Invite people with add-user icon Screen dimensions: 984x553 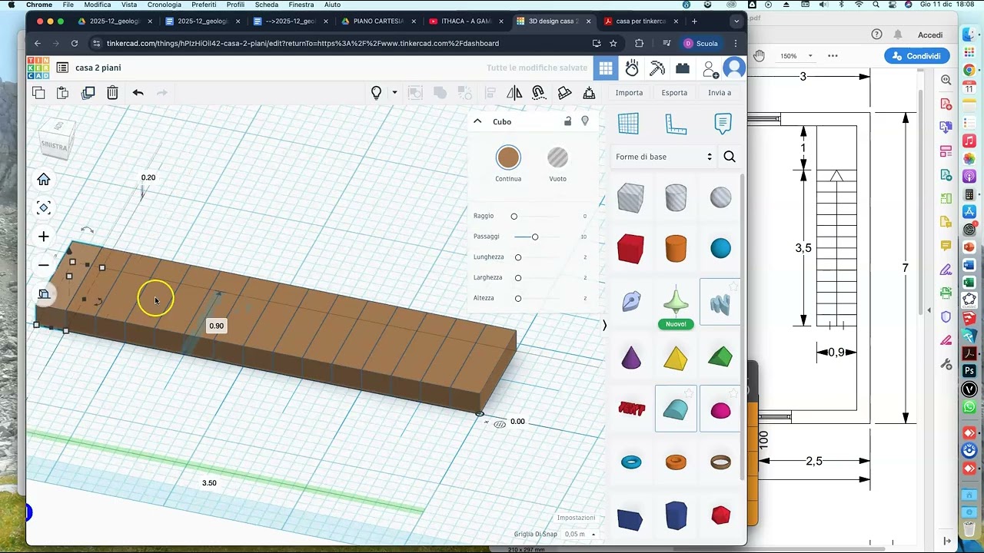[x=710, y=68]
